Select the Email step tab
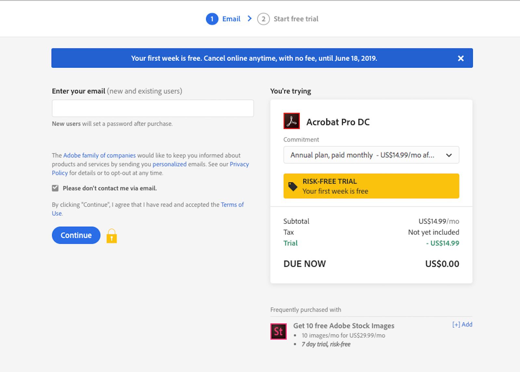The height and width of the screenshot is (372, 520). (231, 19)
